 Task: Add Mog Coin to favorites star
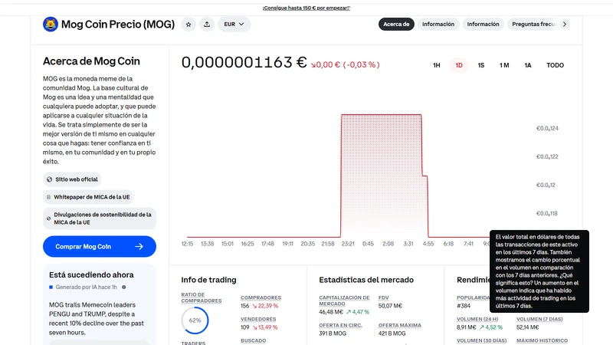[188, 25]
